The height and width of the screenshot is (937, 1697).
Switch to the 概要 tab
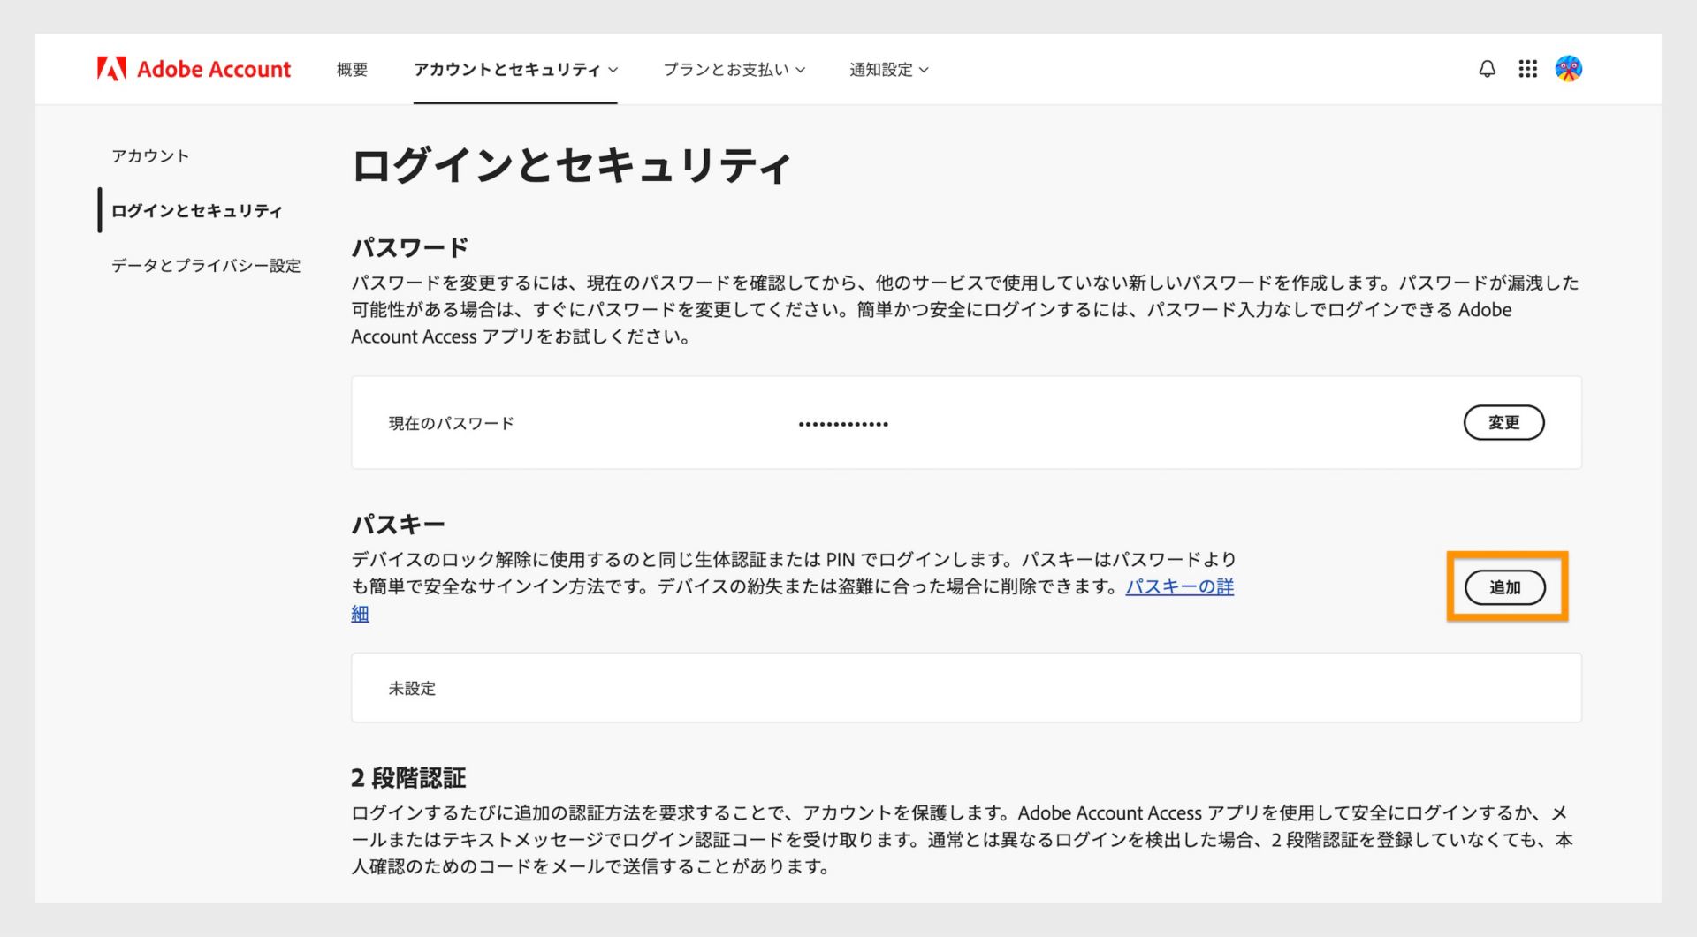(x=351, y=70)
